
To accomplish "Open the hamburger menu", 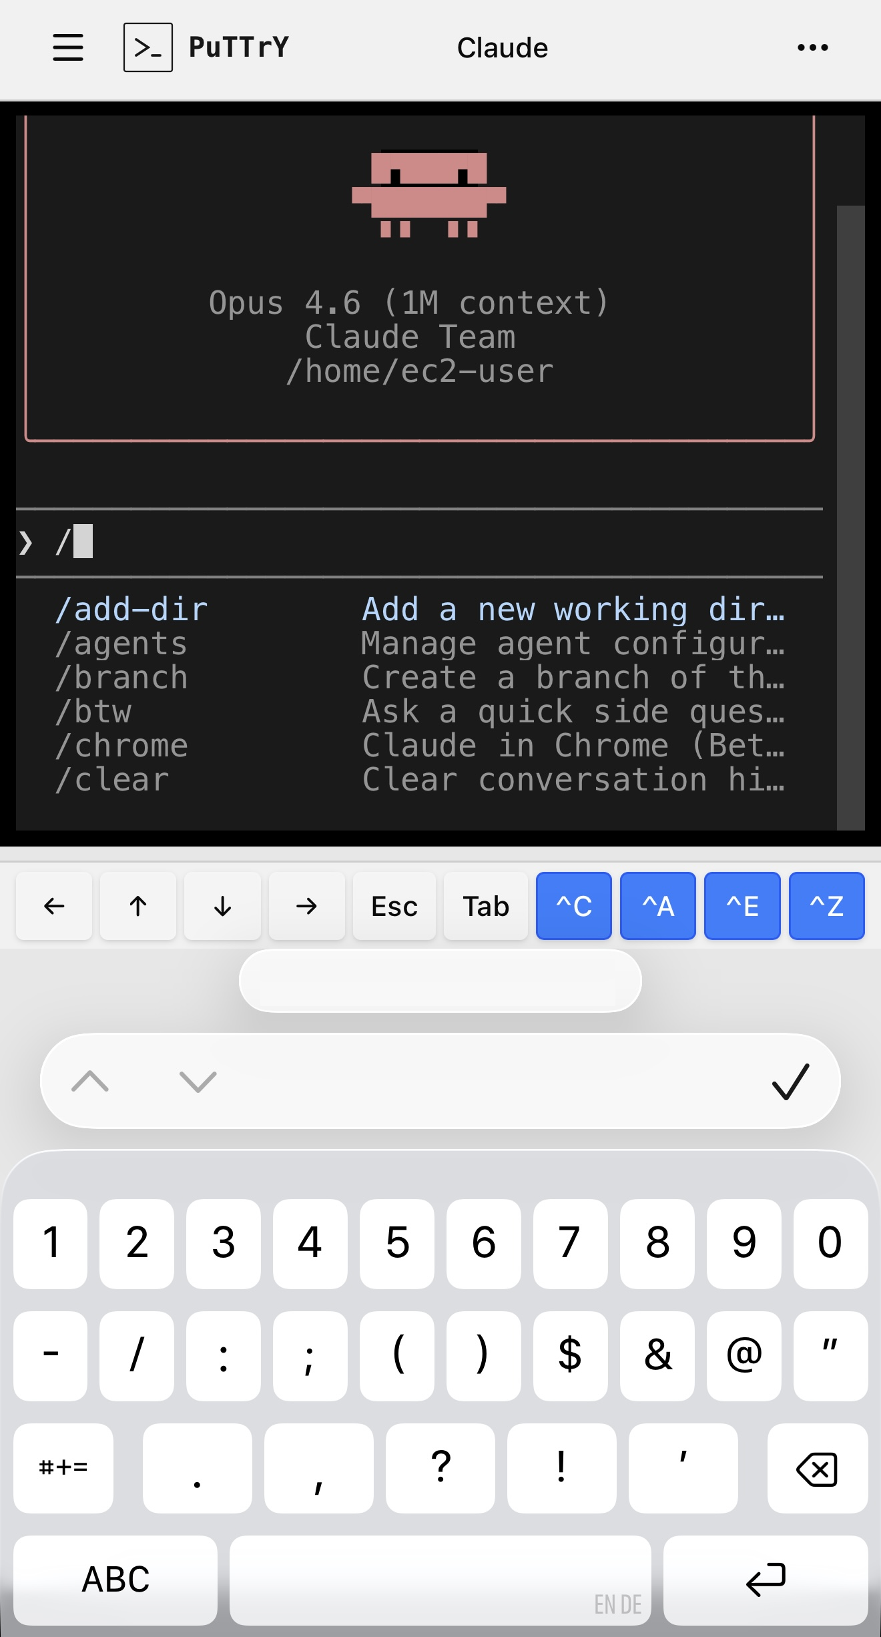I will coord(68,47).
